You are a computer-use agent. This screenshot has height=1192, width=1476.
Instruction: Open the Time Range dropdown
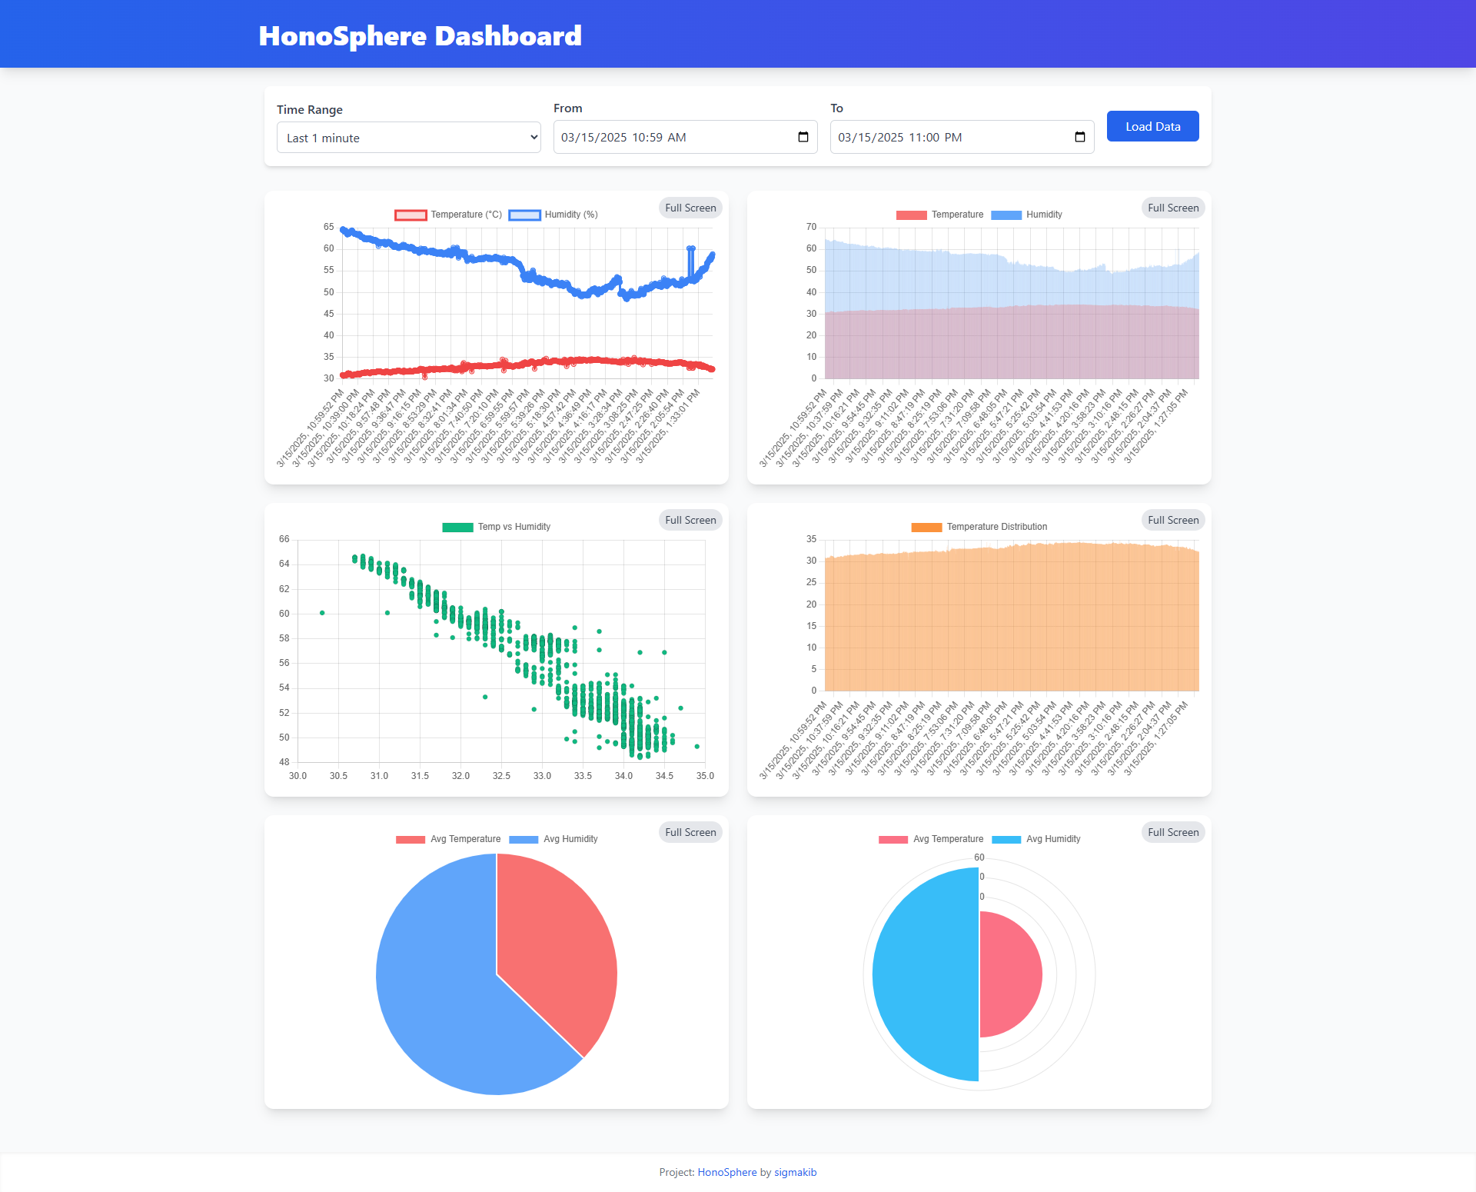pos(409,138)
